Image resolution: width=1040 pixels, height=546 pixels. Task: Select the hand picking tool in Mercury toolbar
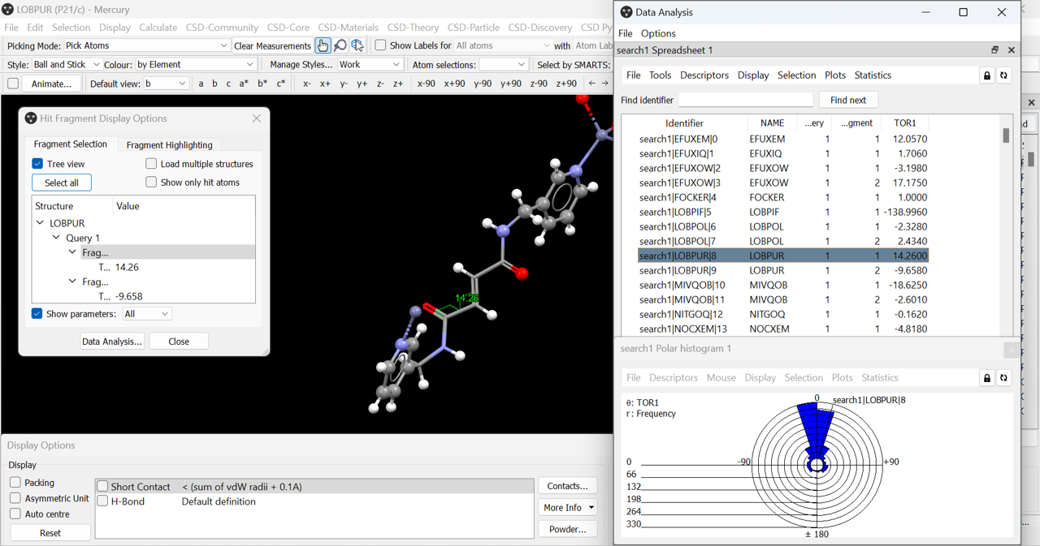pos(323,45)
